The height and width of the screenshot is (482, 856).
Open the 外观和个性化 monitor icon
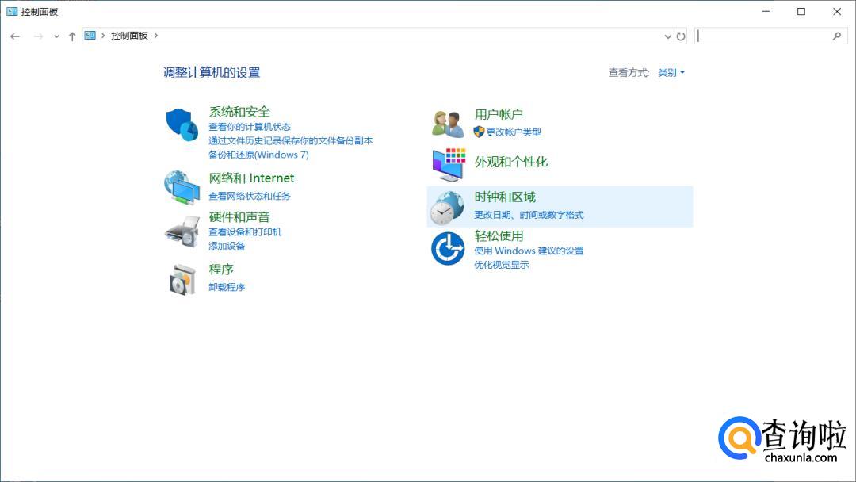pos(449,164)
